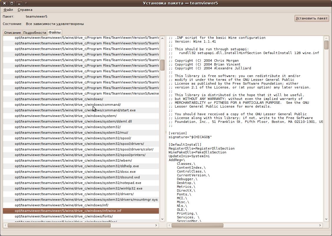Click the pane divider handle
This screenshot has width=332, height=236.
click(166, 132)
